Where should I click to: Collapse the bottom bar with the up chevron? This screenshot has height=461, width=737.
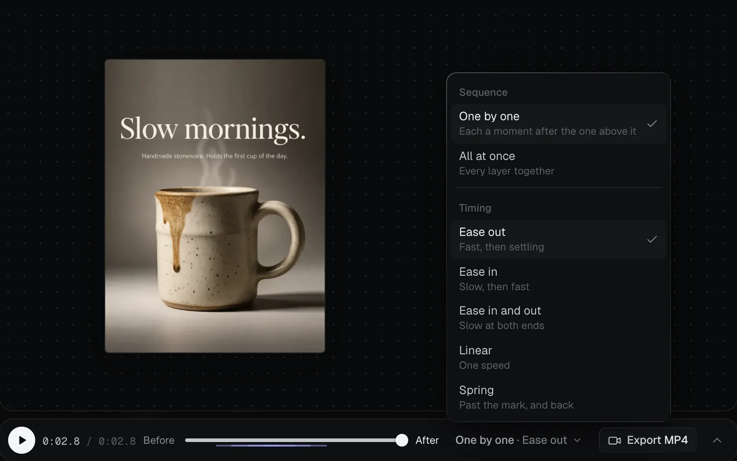717,440
